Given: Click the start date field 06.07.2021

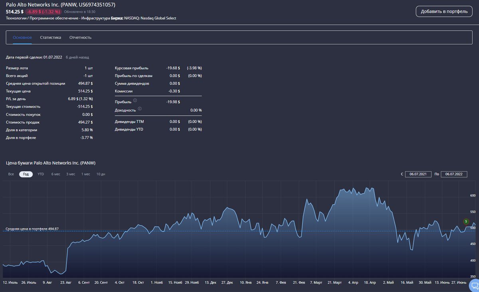Looking at the screenshot, I should click(418, 174).
